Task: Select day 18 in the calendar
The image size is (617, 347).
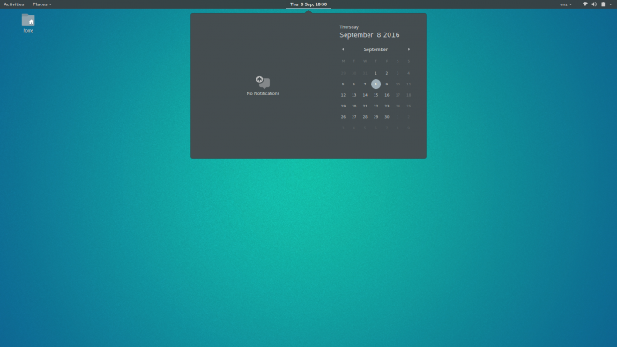Action: click(409, 95)
